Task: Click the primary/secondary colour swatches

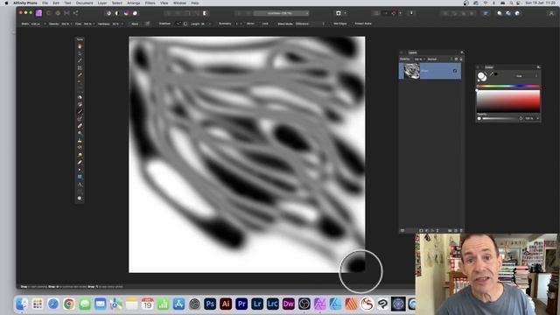Action: pyautogui.click(x=482, y=76)
